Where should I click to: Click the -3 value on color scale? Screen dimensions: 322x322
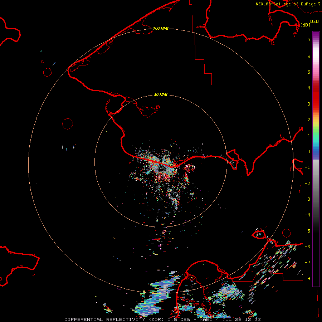click(307, 199)
